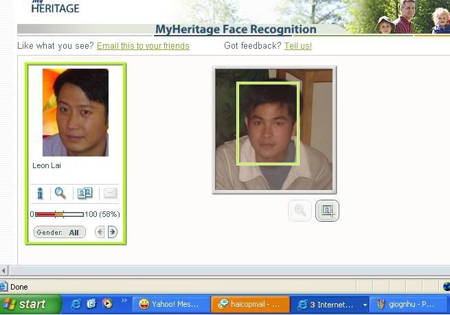Screen dimensions: 450x315
Task: Click the status bar page icon
Action: point(3,286)
